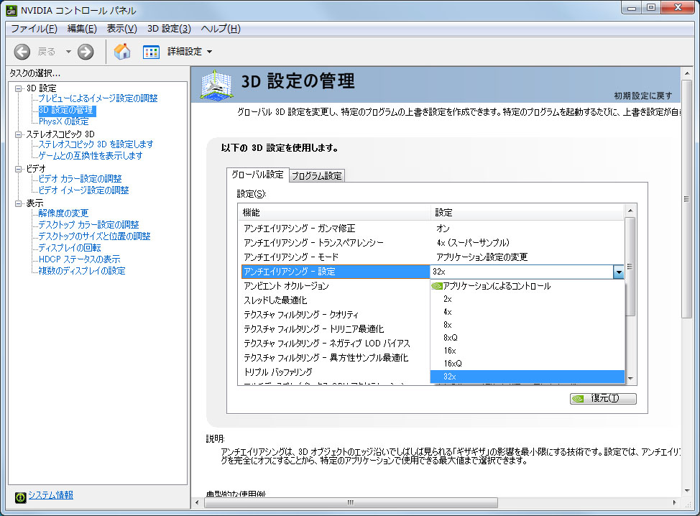This screenshot has width=700, height=516.
Task: Open the 3D 設定(3) menu
Action: click(169, 29)
